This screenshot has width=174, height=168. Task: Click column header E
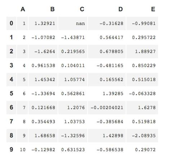(153, 9)
